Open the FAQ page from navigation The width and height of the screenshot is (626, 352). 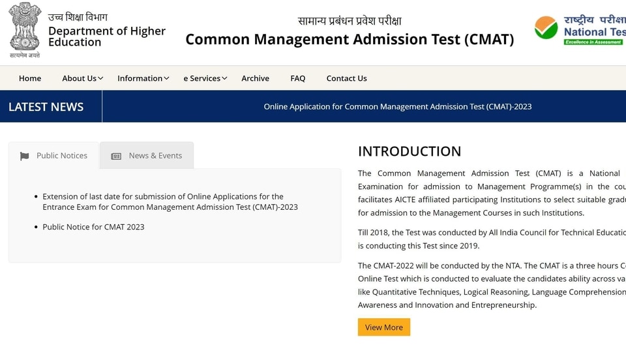tap(298, 78)
